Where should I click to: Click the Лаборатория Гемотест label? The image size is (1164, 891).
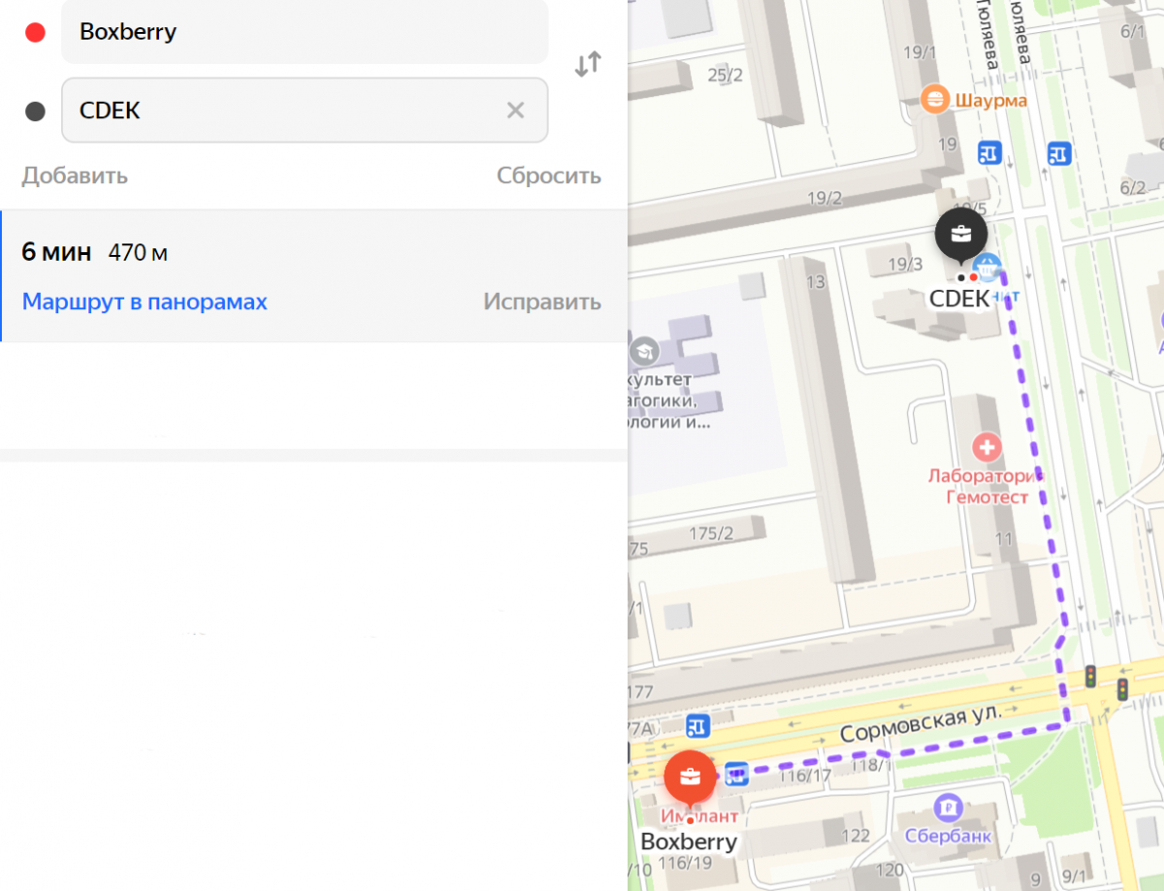(986, 487)
